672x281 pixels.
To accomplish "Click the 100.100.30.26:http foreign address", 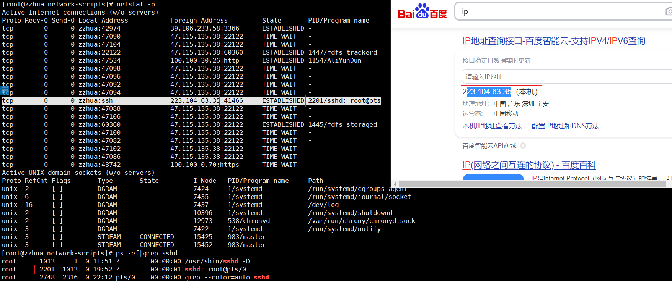I will point(205,60).
